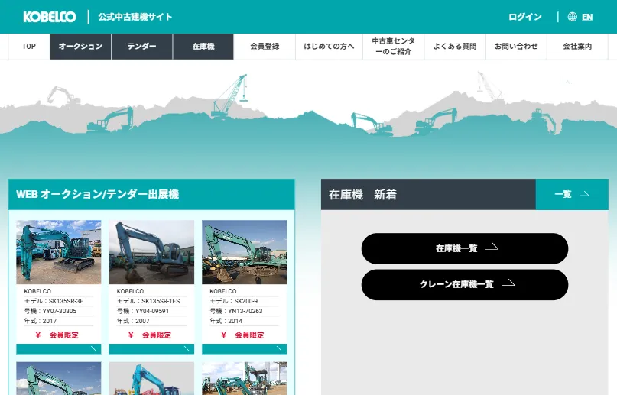The image size is (617, 395).
Task: Click year text 年式：2014
Action: pos(226,321)
